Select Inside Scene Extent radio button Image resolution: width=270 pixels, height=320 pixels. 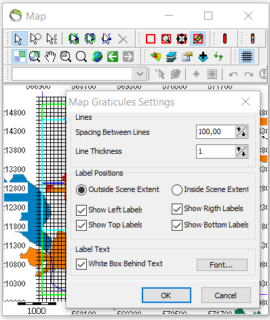pos(177,190)
